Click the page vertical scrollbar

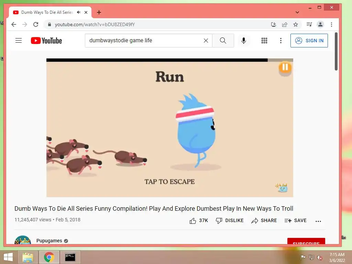click(x=336, y=52)
